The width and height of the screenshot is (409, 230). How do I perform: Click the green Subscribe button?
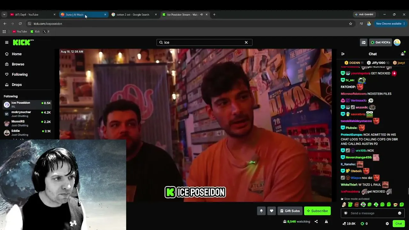pos(317,211)
